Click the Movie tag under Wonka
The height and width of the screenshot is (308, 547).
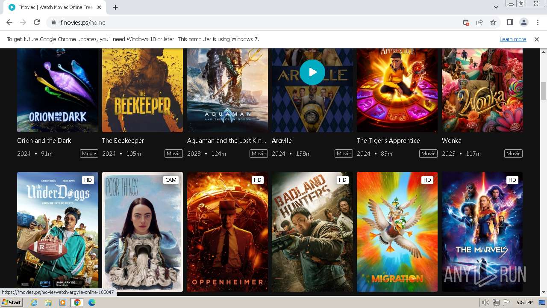pyautogui.click(x=513, y=154)
